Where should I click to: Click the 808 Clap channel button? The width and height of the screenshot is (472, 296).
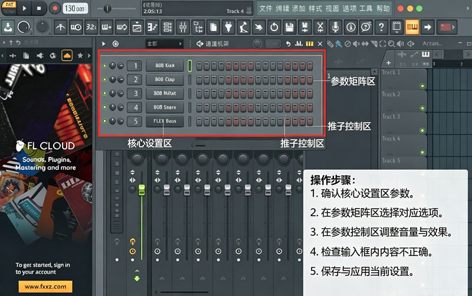point(165,80)
